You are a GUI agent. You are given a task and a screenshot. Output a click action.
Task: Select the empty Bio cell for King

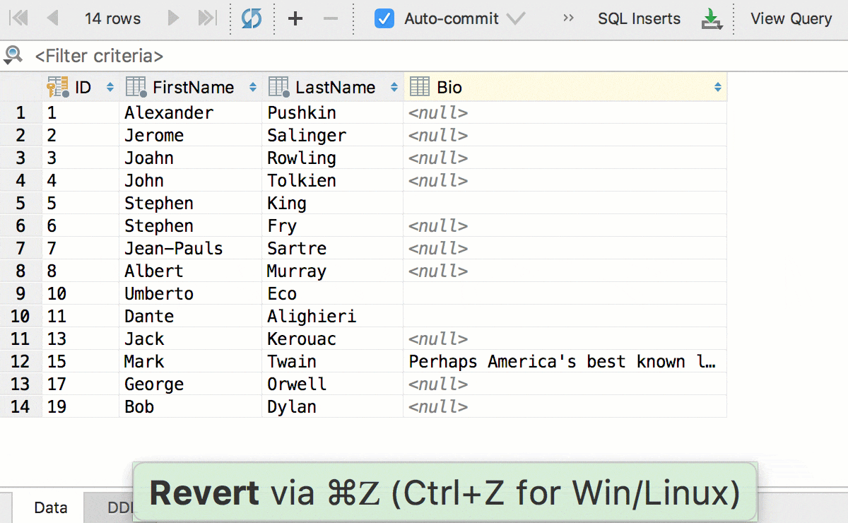coord(565,204)
